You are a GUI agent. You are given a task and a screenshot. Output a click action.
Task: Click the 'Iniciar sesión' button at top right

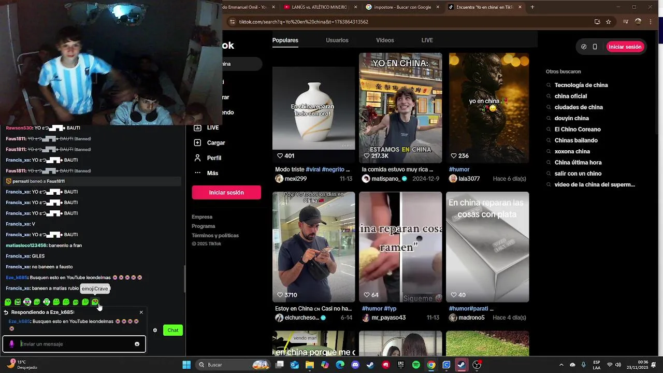pyautogui.click(x=625, y=47)
